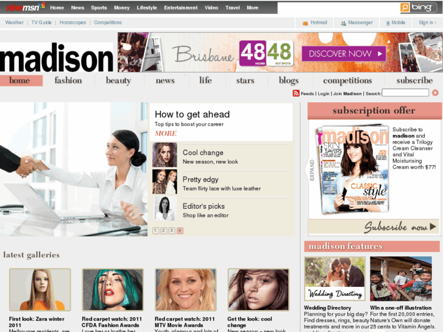Open the Weather link

[15, 23]
